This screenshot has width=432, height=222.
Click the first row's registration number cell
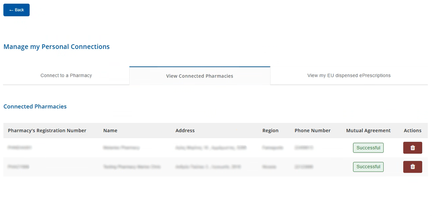tap(19, 147)
